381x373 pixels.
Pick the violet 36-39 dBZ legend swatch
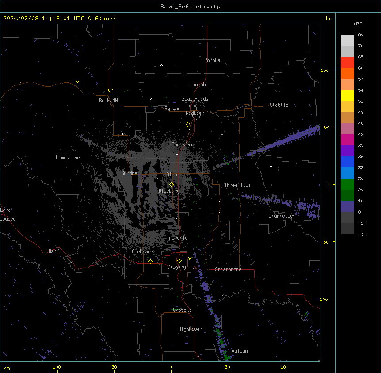tap(347, 151)
